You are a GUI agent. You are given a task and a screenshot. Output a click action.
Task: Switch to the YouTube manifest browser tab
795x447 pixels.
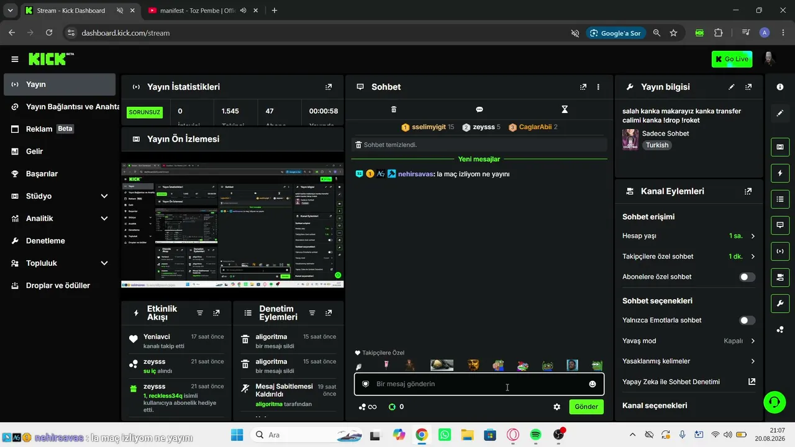(x=198, y=11)
